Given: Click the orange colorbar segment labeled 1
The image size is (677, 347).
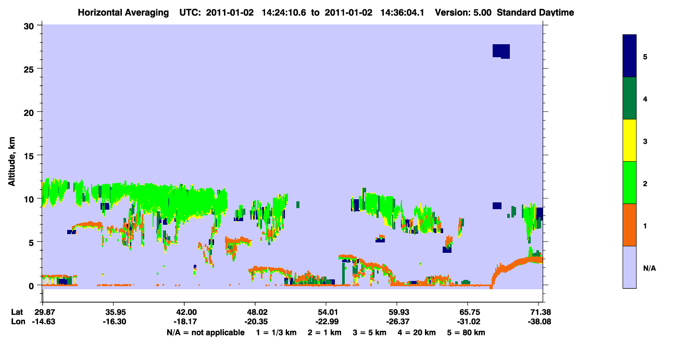Looking at the screenshot, I should [629, 225].
